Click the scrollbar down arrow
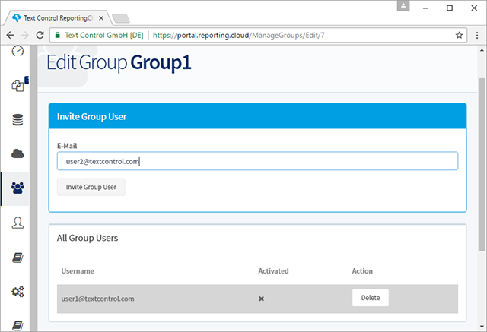This screenshot has width=487, height=332. pos(482,327)
